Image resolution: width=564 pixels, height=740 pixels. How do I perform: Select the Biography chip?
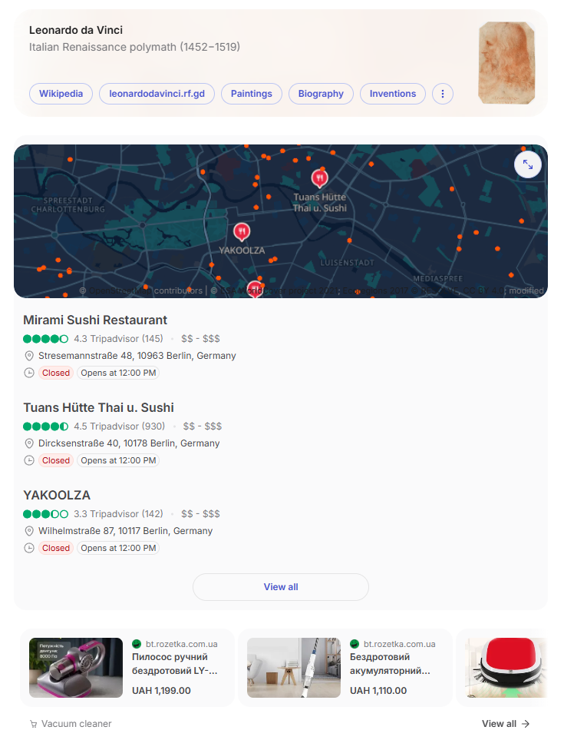[321, 94]
